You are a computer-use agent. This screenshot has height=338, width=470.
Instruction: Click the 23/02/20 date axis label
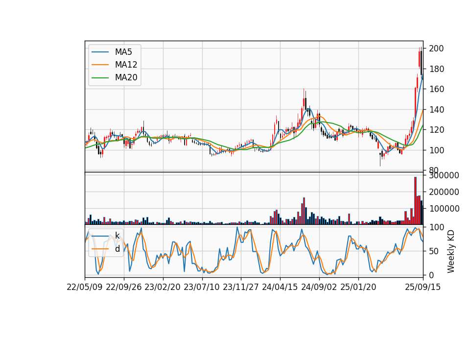(x=163, y=287)
